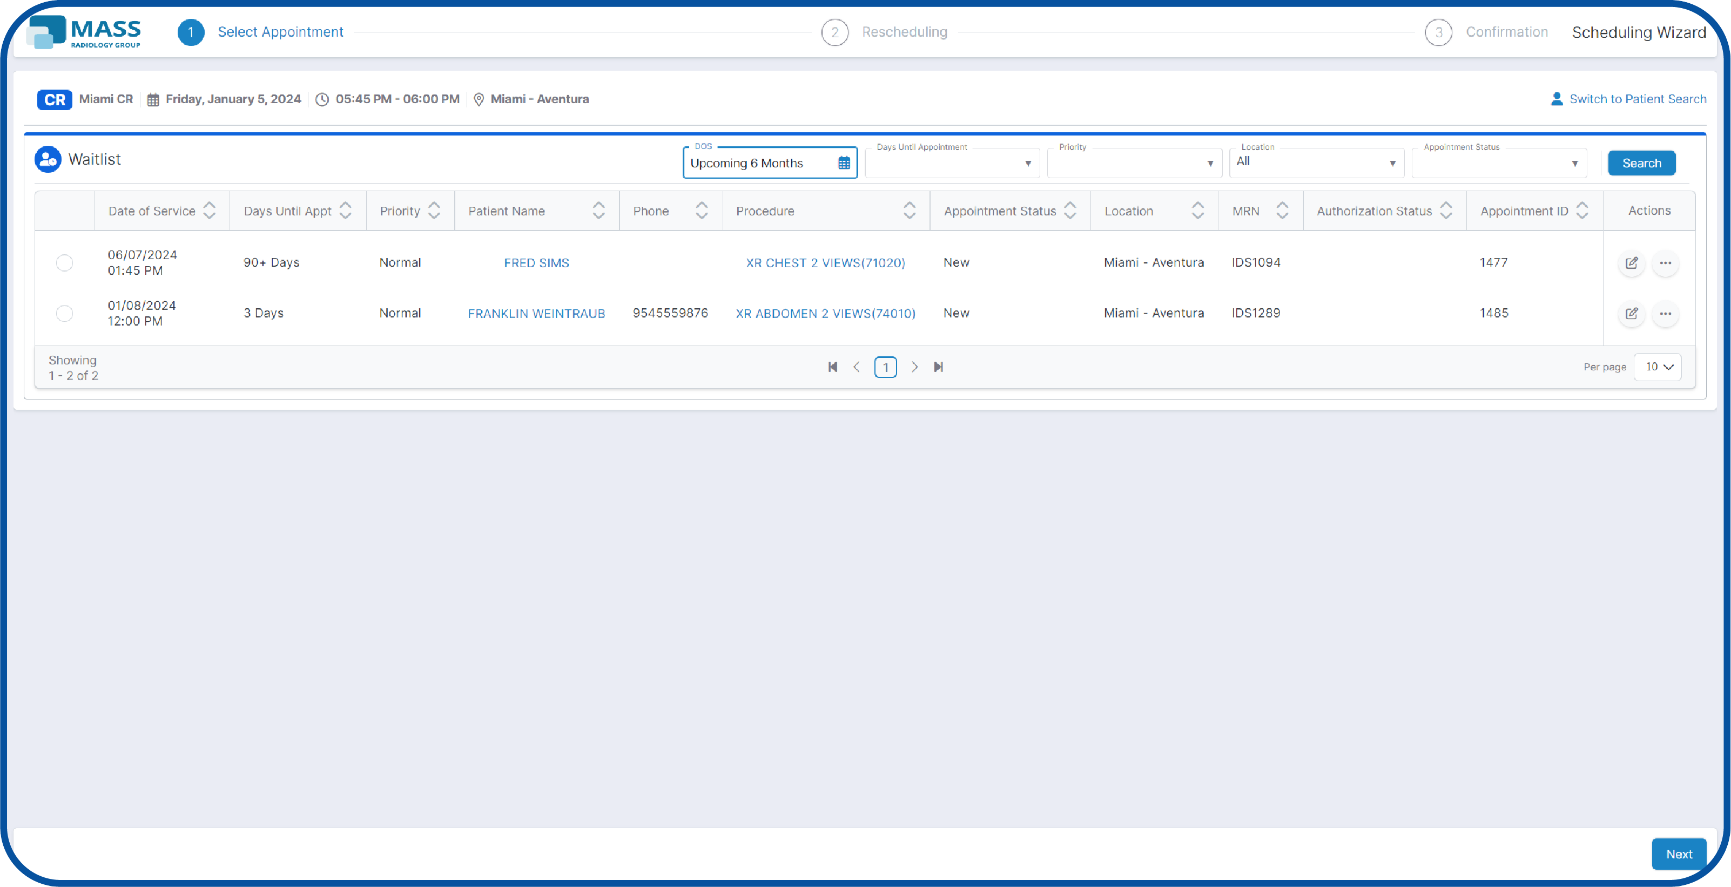Open more actions for Franklin Weintraub row

click(x=1666, y=314)
